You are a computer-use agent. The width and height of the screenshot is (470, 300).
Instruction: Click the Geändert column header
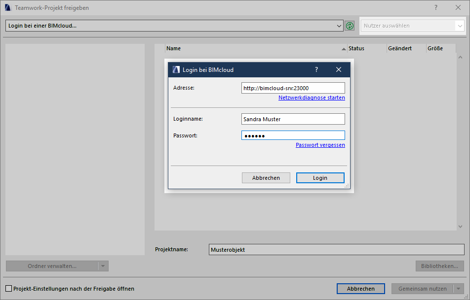pyautogui.click(x=406, y=48)
